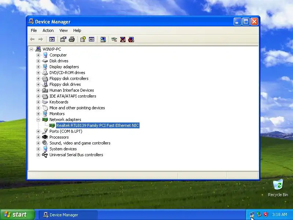The height and width of the screenshot is (220, 293).
Task: Open the Action menu
Action: (x=48, y=30)
